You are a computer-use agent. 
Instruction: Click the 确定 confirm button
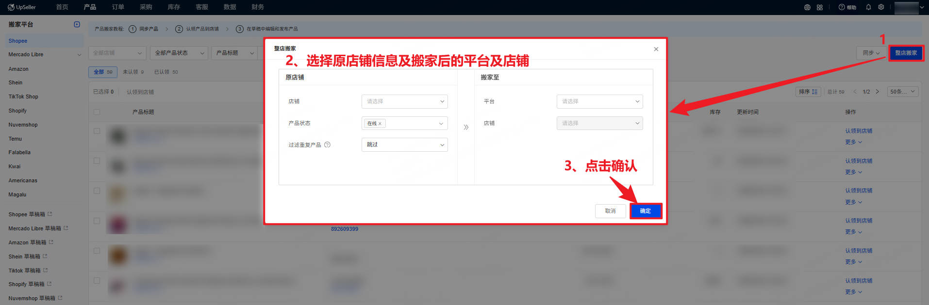646,211
